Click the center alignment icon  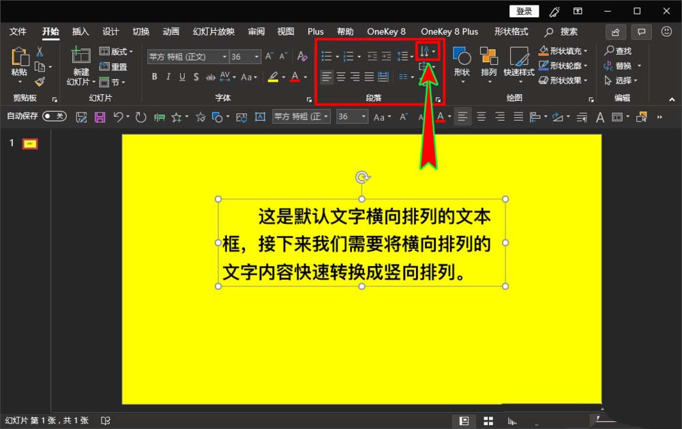coord(341,76)
